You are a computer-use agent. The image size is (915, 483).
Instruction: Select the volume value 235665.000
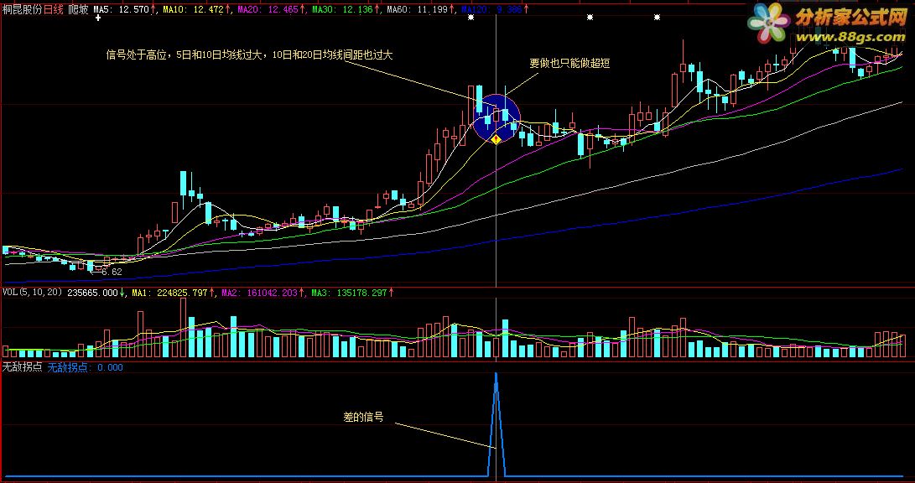pyautogui.click(x=92, y=293)
